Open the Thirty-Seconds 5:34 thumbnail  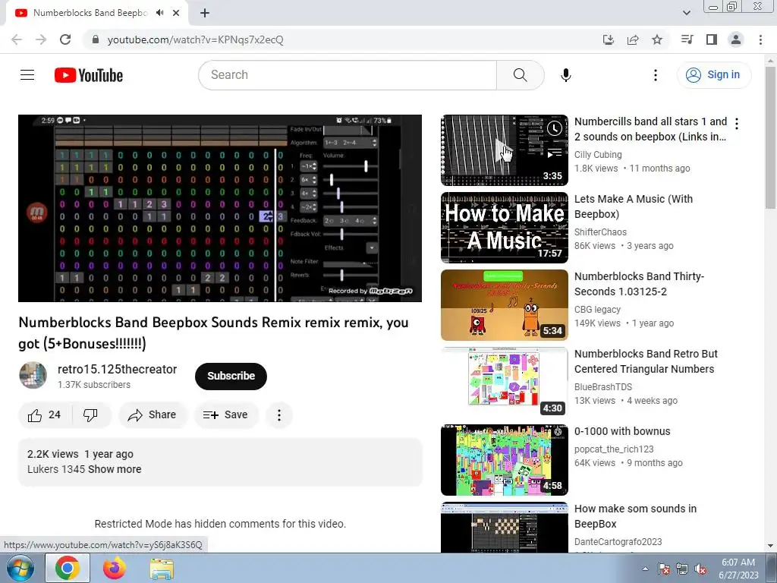[505, 305]
